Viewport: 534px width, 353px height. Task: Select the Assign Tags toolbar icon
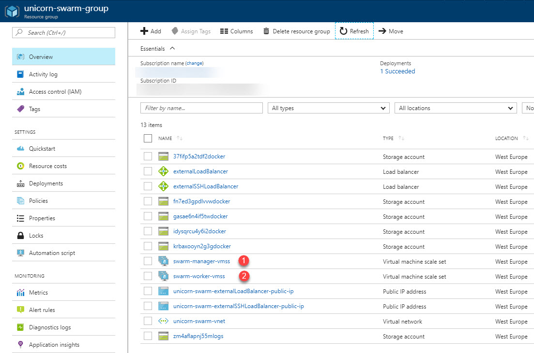pos(192,31)
